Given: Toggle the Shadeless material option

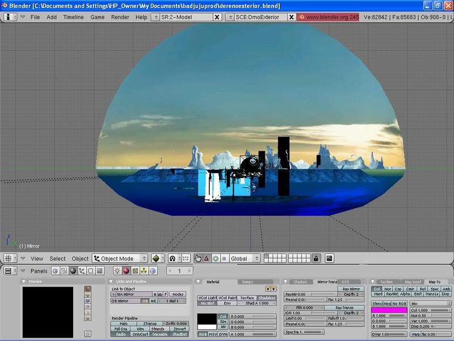Looking at the screenshot, I should (x=266, y=298).
